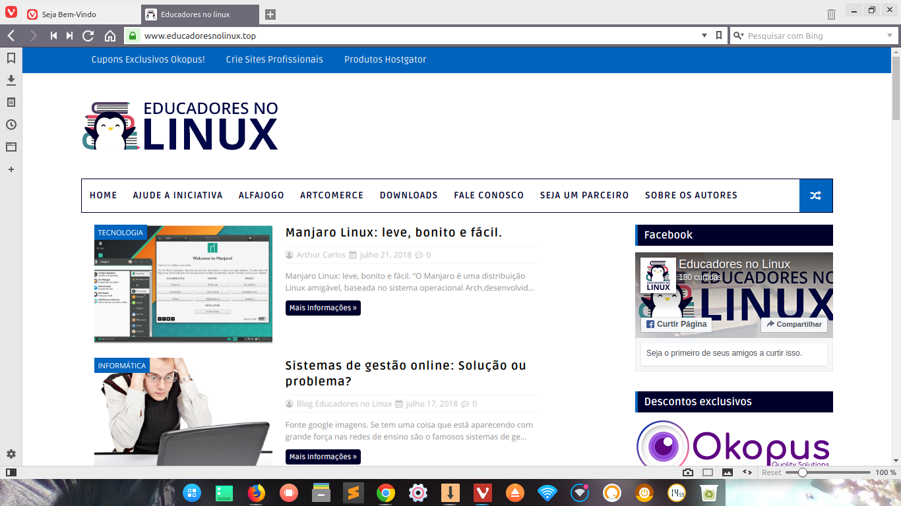This screenshot has width=901, height=506.
Task: Click the random post shuffle icon
Action: 816,196
